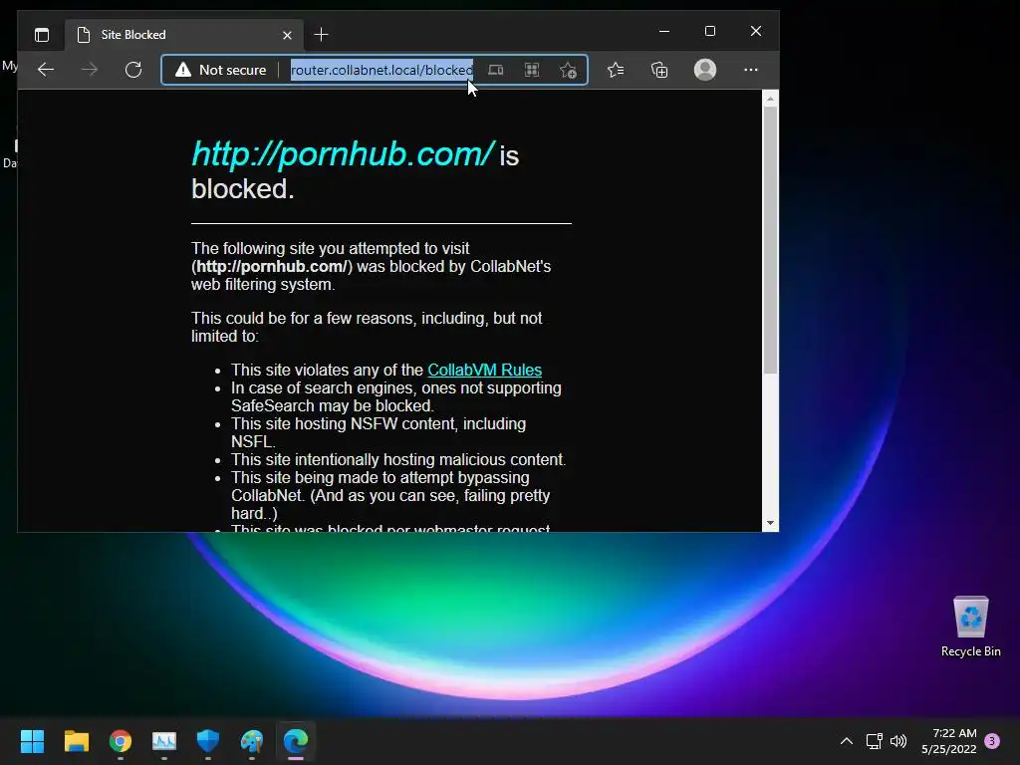Click the Not secure warning indicator

click(220, 70)
